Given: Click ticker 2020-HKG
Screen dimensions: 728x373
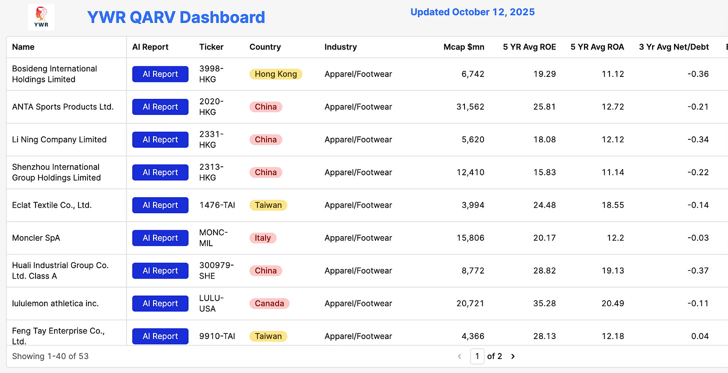Looking at the screenshot, I should point(211,107).
